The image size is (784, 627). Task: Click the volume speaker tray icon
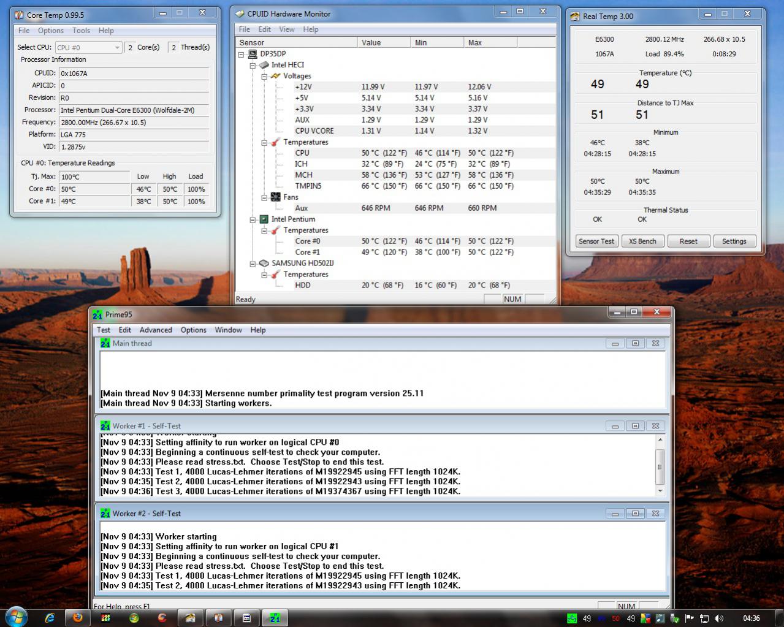(x=719, y=618)
